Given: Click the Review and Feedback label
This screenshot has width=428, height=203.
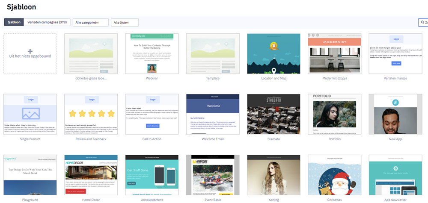Looking at the screenshot, I should (x=91, y=139).
